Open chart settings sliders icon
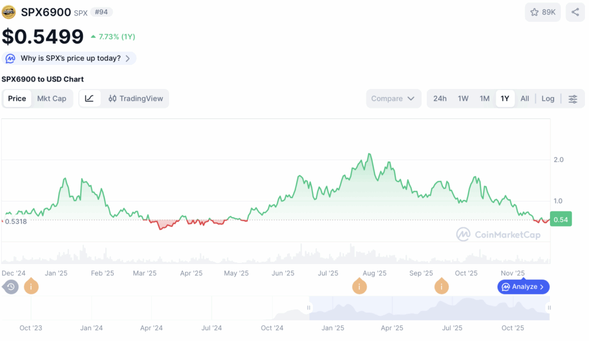 [573, 99]
